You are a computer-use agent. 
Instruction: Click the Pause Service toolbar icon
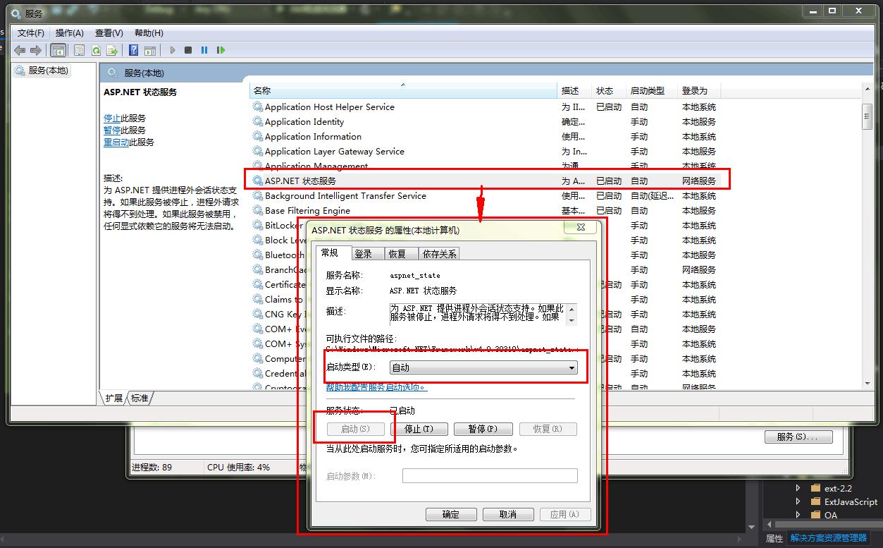click(x=204, y=50)
